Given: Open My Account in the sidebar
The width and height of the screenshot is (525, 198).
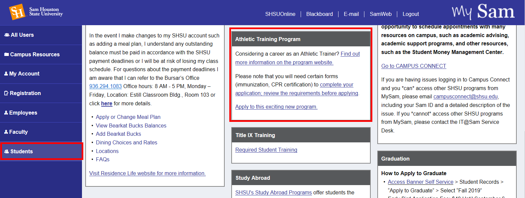Looking at the screenshot, I should 41,74.
